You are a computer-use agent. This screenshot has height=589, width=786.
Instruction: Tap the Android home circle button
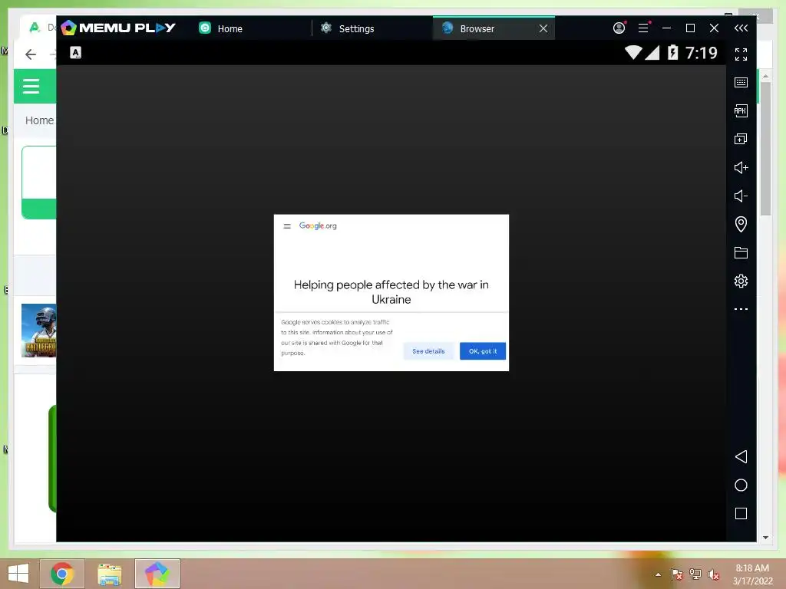741,485
